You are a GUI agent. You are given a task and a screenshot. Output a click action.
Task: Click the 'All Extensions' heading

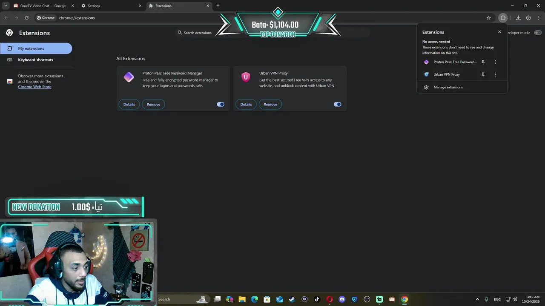pyautogui.click(x=130, y=59)
